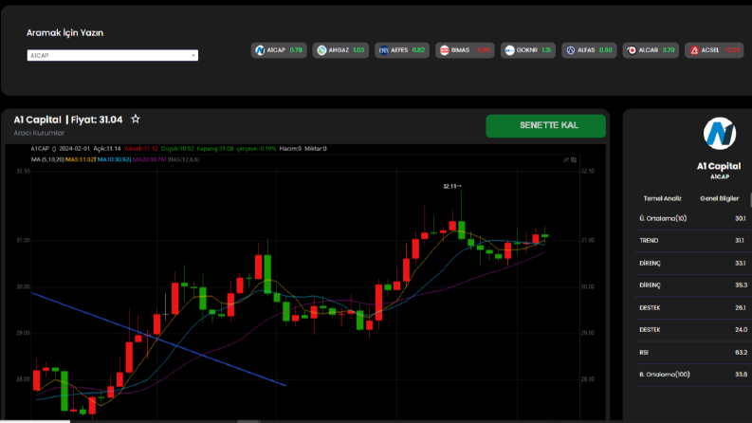752x423 pixels.
Task: Click the RSI row with value 63.2
Action: (693, 353)
